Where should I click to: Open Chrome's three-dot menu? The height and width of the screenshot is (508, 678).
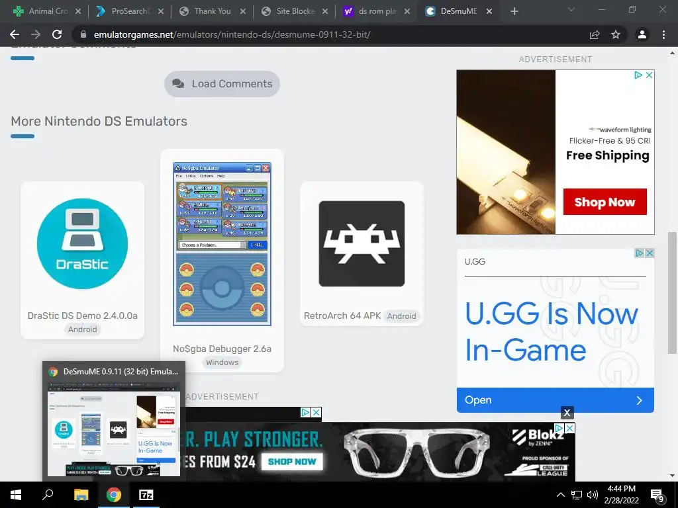[663, 34]
